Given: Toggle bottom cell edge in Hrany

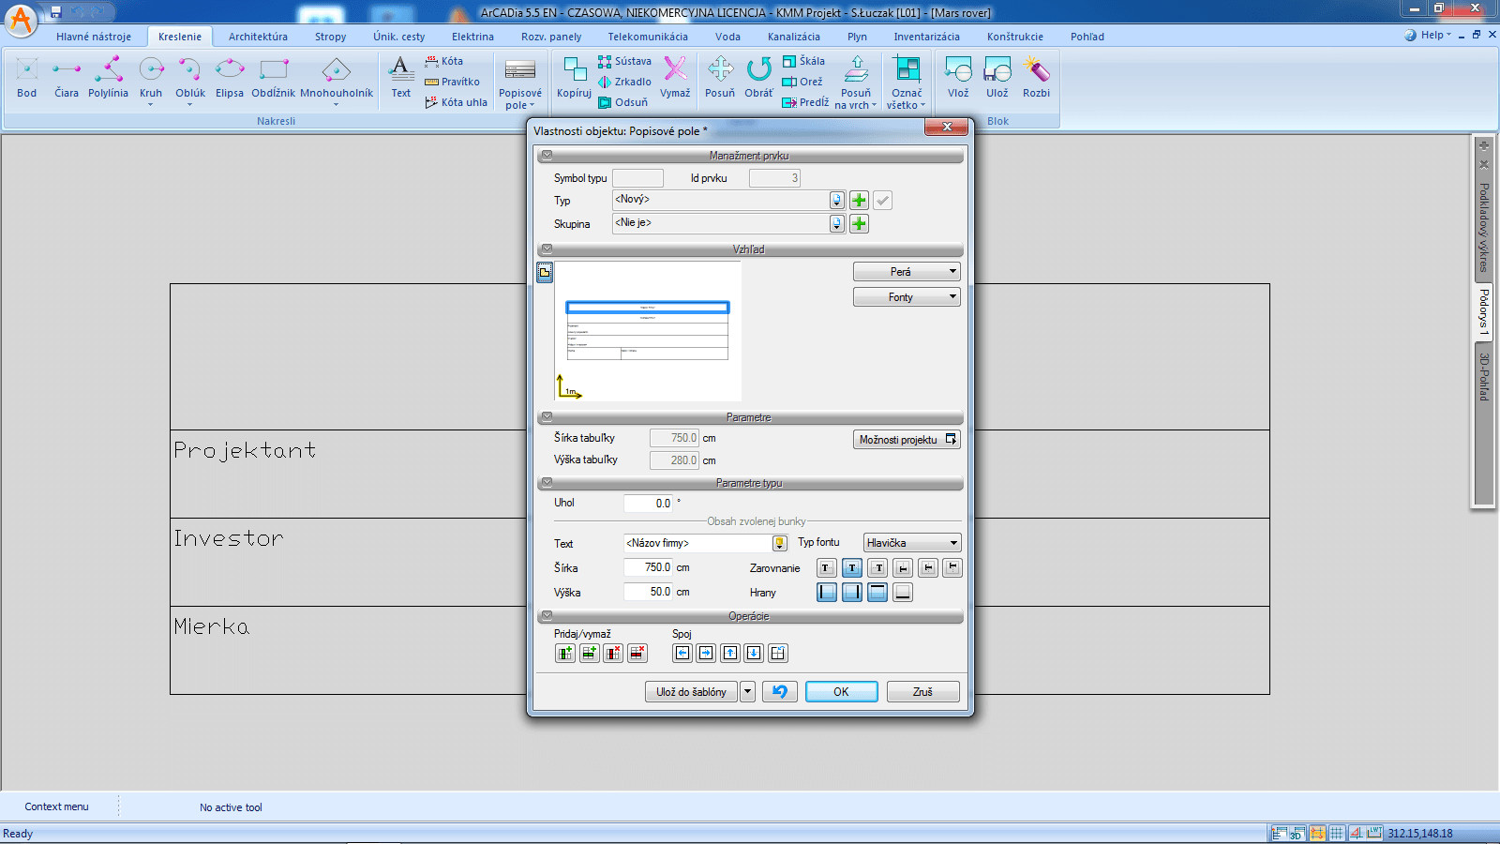Looking at the screenshot, I should [903, 592].
